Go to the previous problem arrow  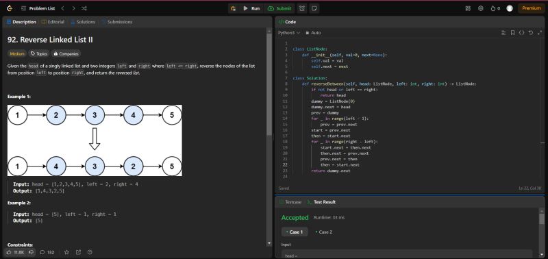coord(62,8)
